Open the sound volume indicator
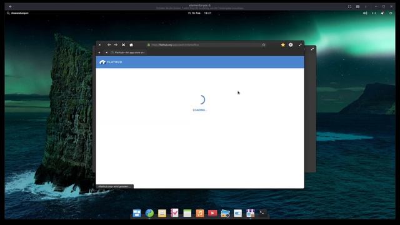This screenshot has width=400, height=225. 365,13
